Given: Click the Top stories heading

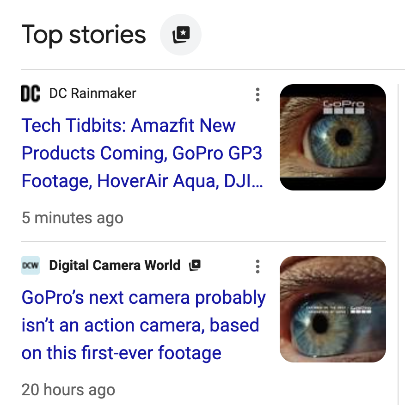Looking at the screenshot, I should pos(84,35).
